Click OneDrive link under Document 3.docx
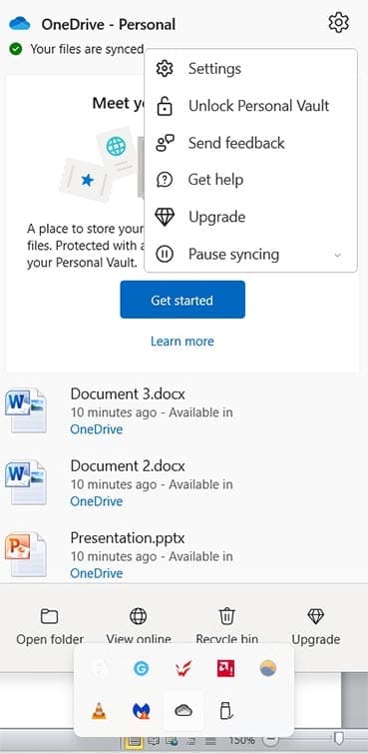The height and width of the screenshot is (754, 368). (x=96, y=429)
